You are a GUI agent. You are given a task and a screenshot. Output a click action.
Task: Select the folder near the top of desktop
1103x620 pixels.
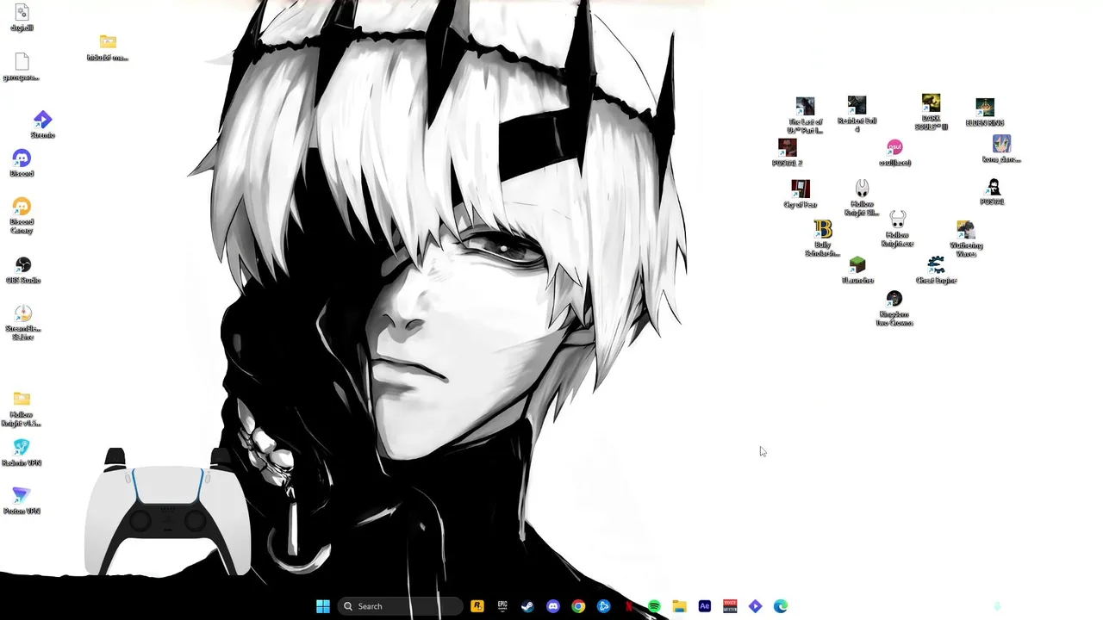tap(108, 47)
